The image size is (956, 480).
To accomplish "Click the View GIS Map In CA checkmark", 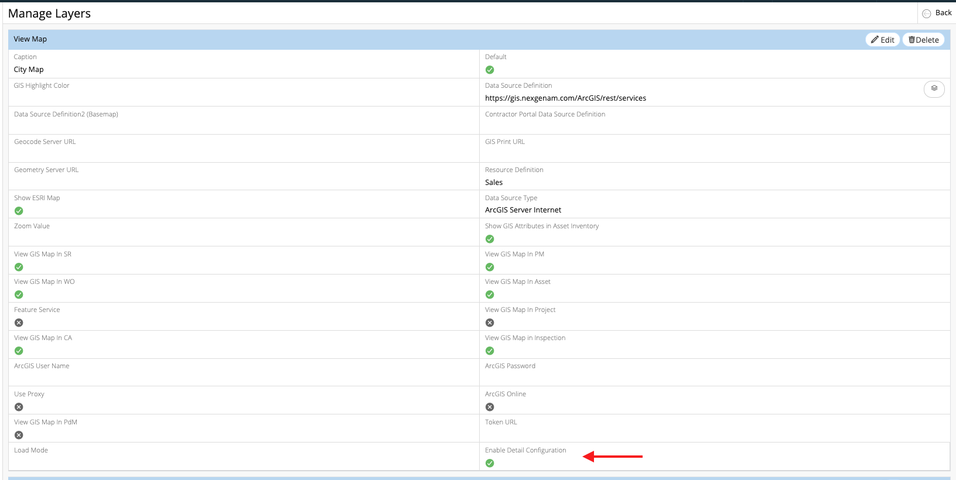I will click(19, 351).
